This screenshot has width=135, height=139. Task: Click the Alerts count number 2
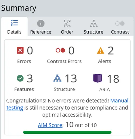pyautogui.click(x=111, y=51)
